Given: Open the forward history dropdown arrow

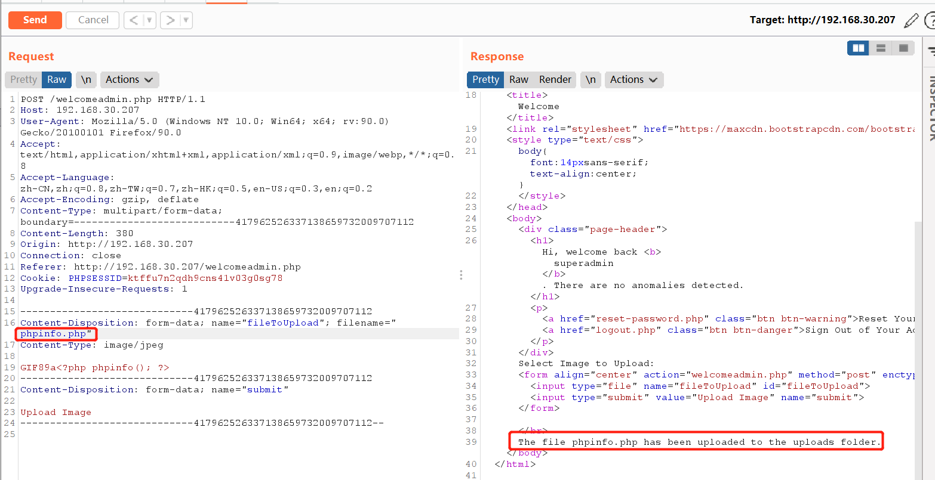Looking at the screenshot, I should (186, 20).
